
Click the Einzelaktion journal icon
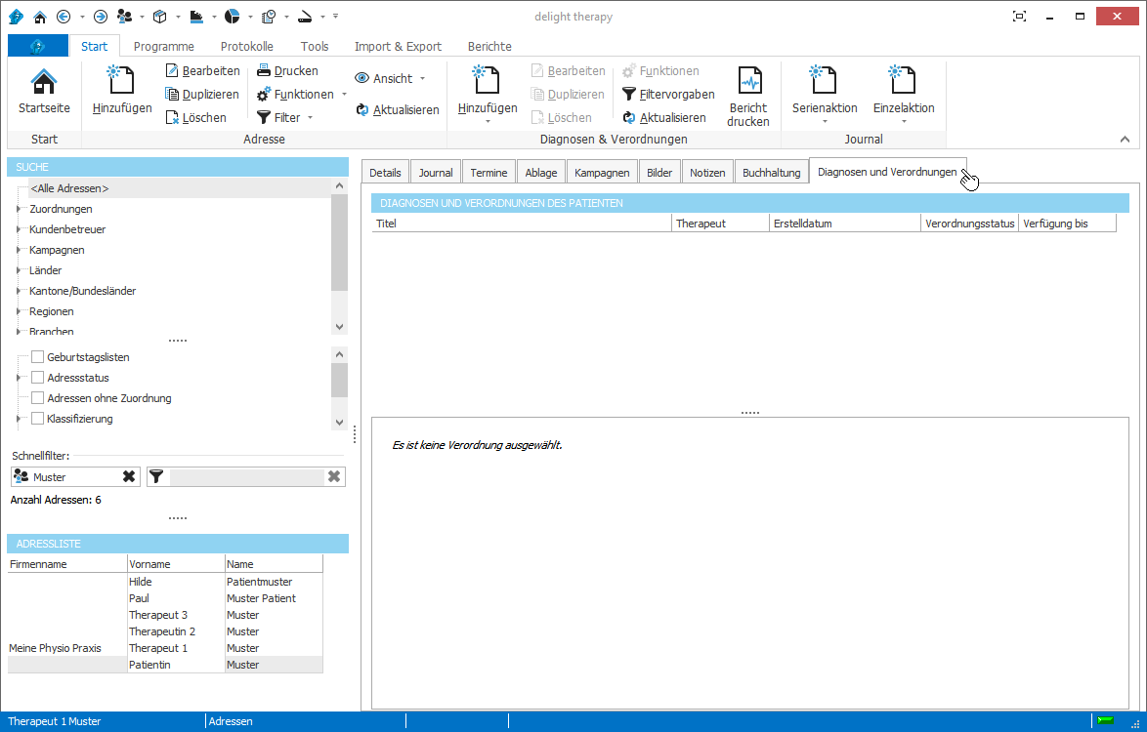click(x=903, y=80)
